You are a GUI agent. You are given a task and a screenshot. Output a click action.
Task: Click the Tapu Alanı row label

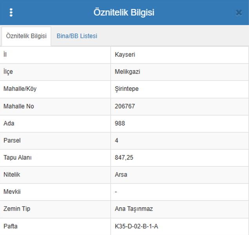(x=17, y=157)
